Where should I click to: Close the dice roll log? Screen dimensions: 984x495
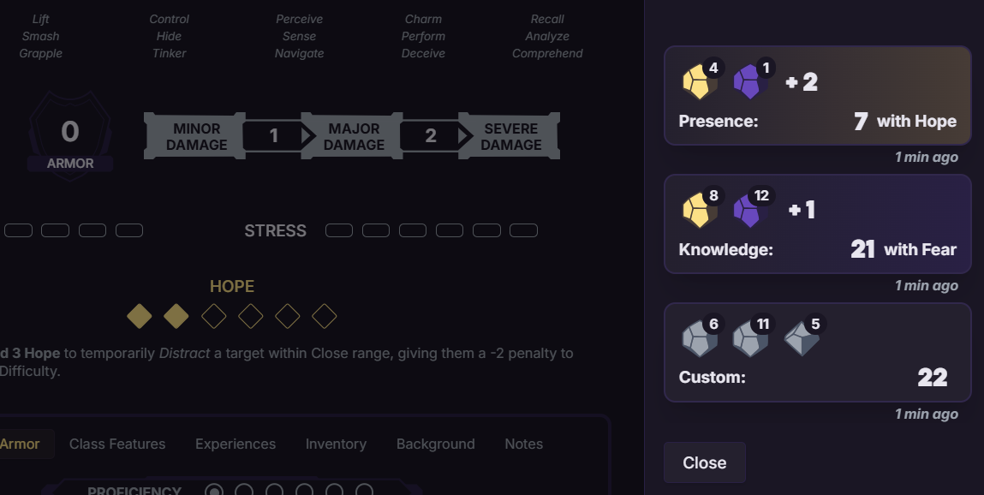pos(704,462)
